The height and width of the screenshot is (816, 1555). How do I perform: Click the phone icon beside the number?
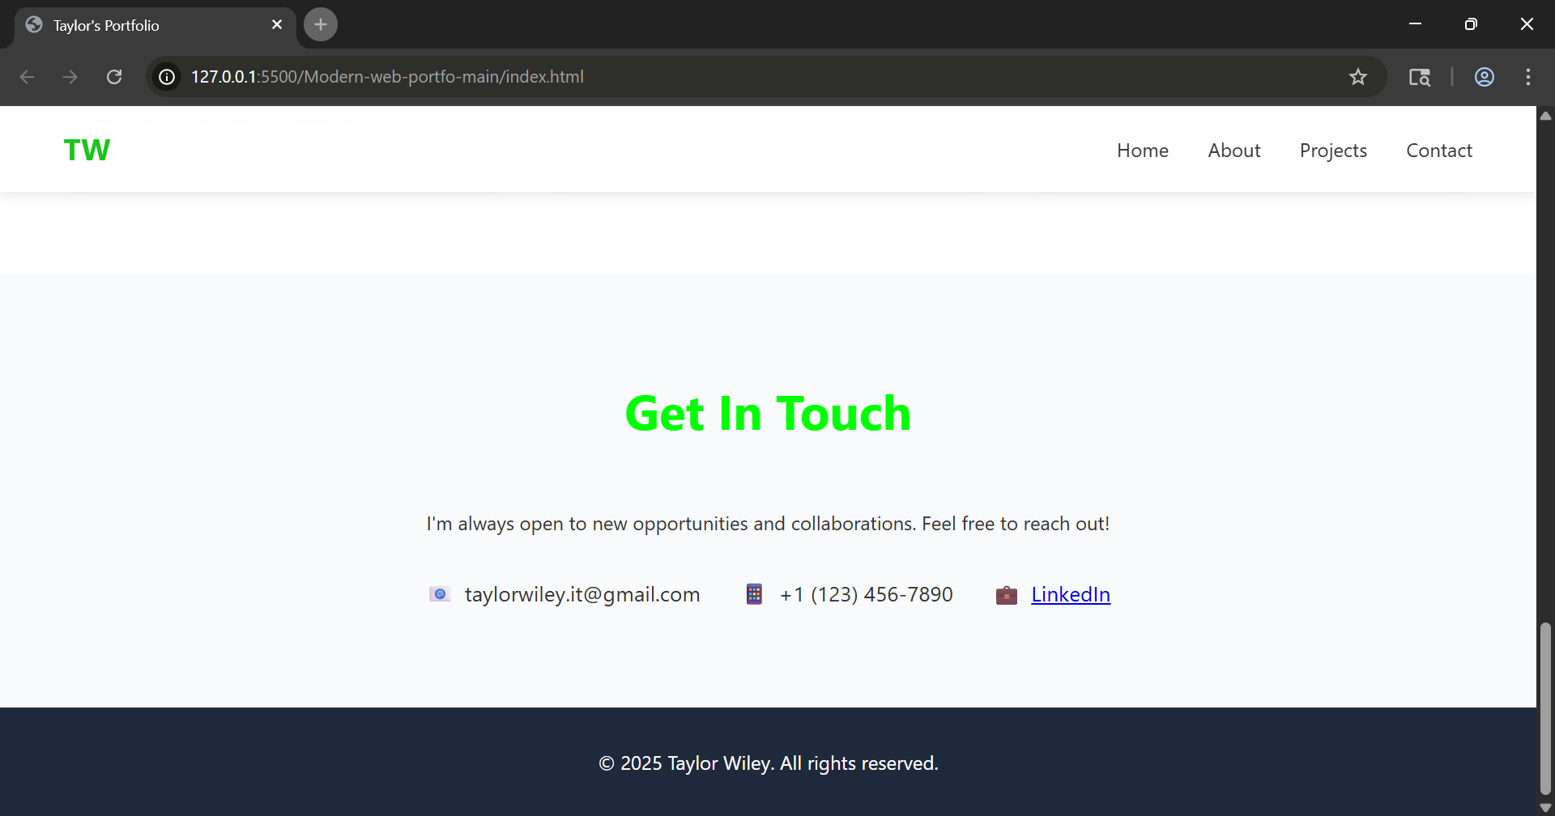click(754, 594)
